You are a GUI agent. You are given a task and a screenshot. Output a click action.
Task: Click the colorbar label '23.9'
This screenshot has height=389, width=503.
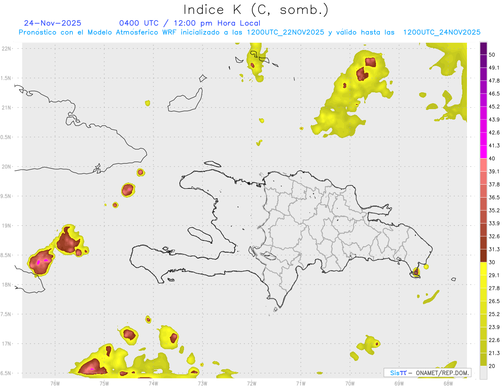(x=494, y=327)
